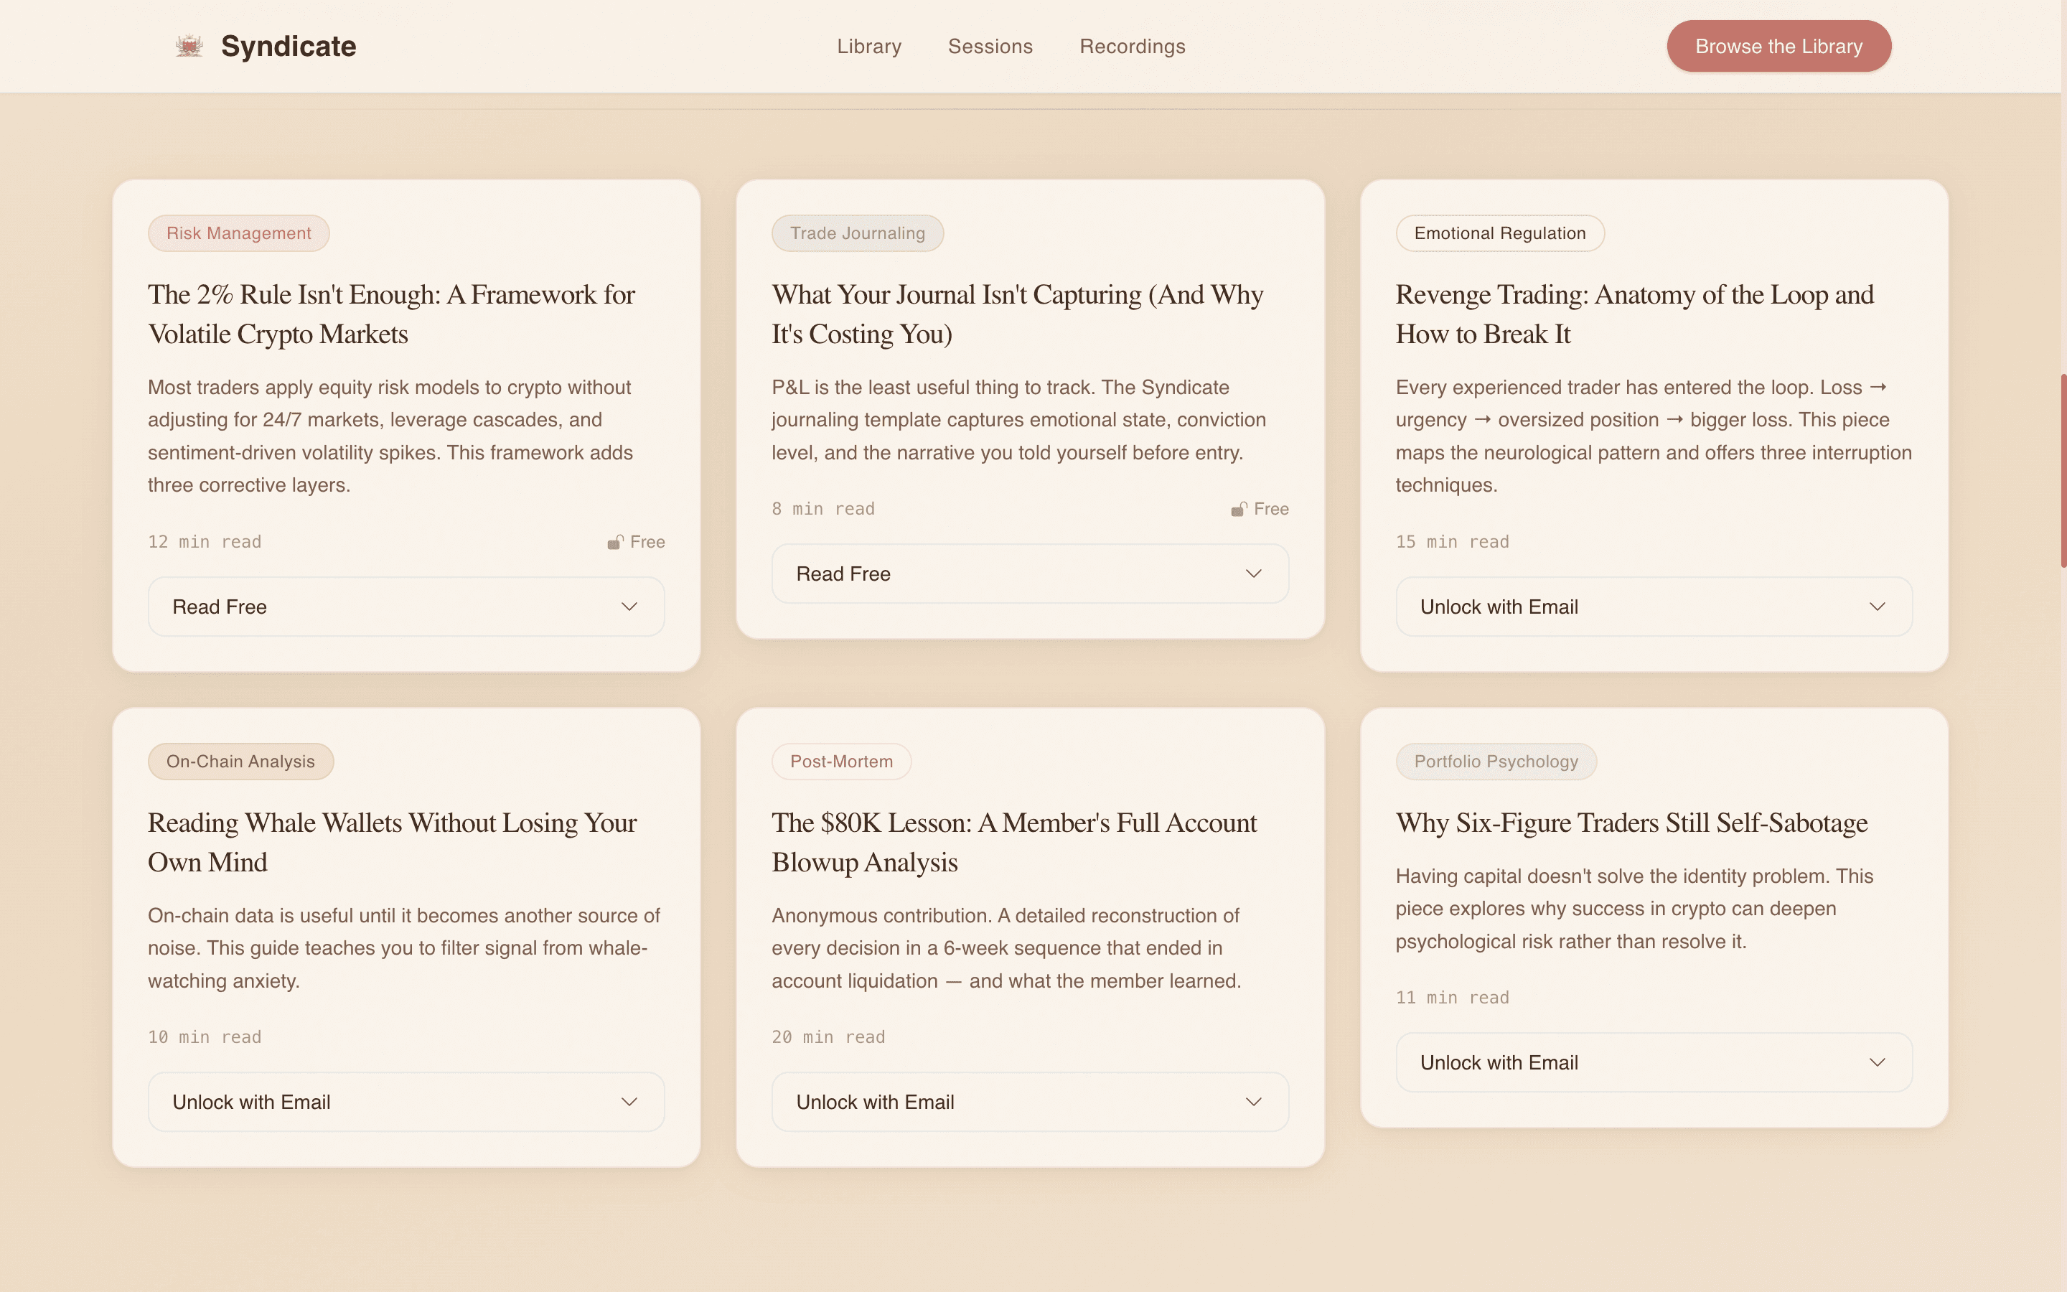The image size is (2067, 1292).
Task: Click the Free label on the Journal card
Action: click(1271, 510)
